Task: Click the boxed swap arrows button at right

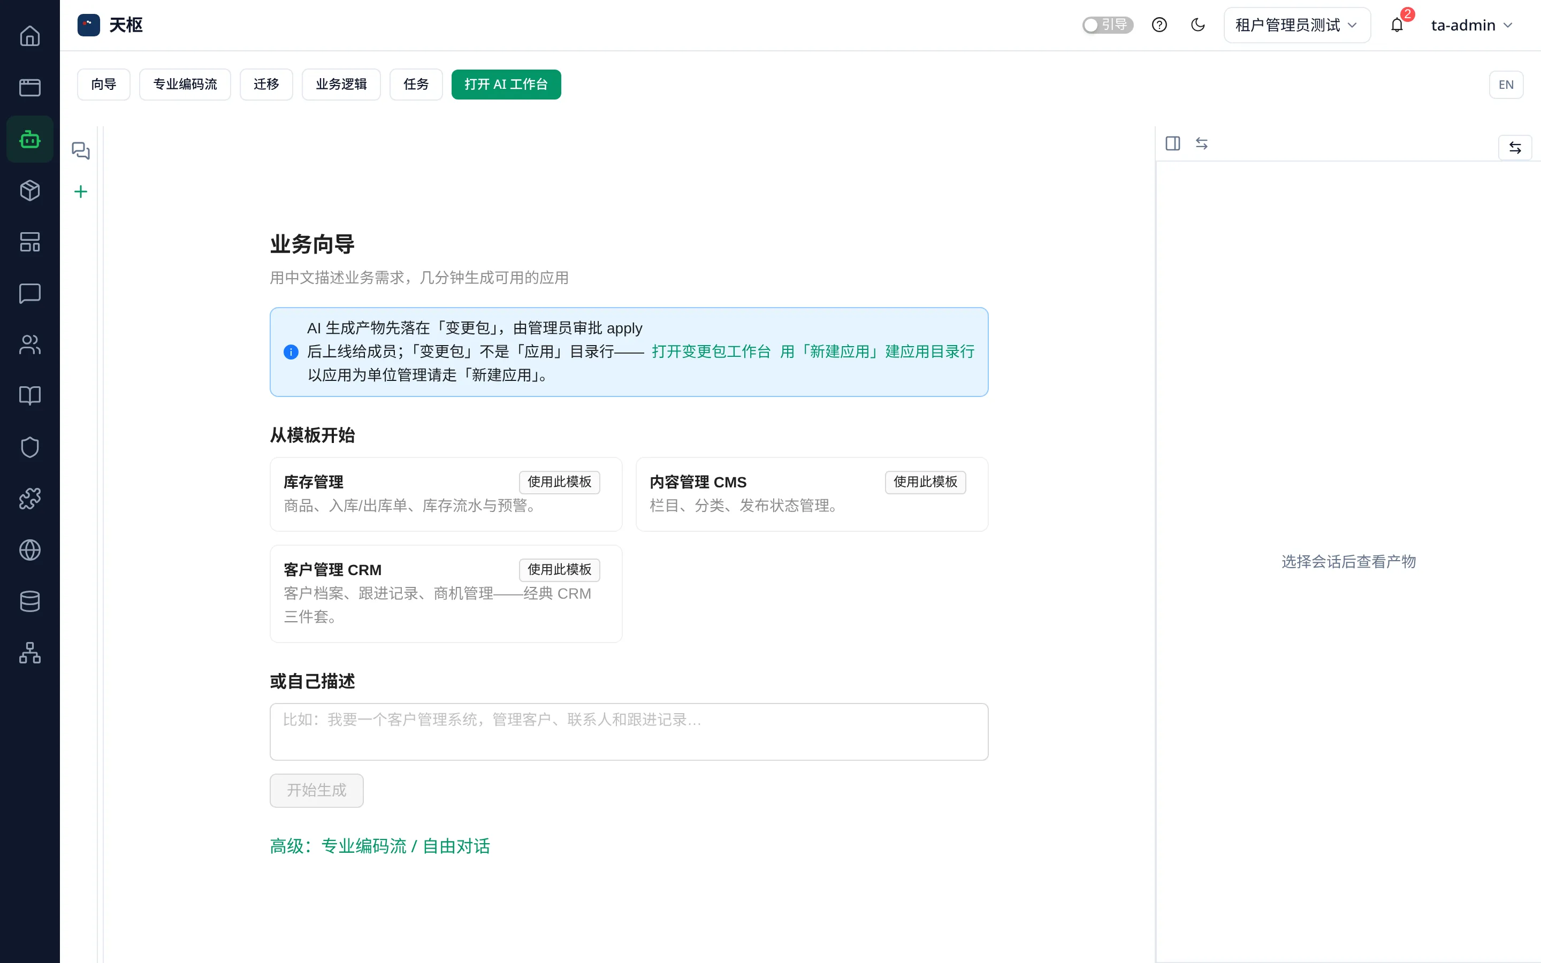Action: coord(1515,148)
